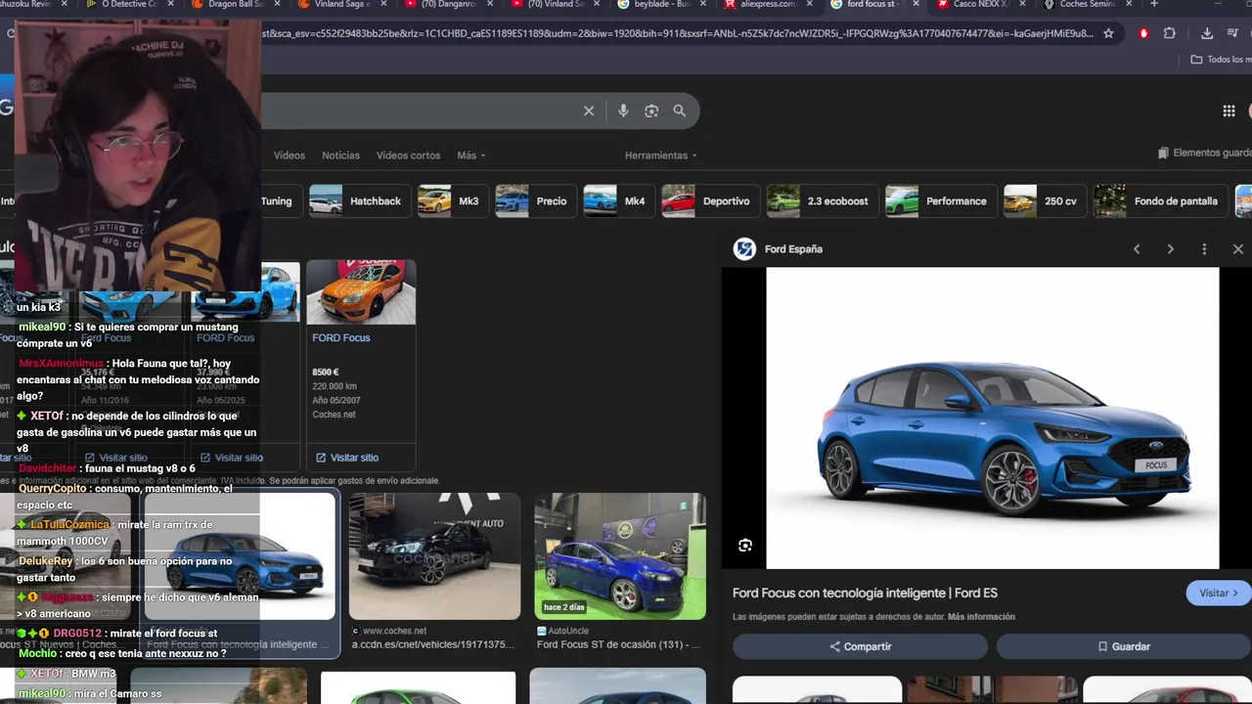
Task: Click Ford España logo icon
Action: tap(745, 249)
